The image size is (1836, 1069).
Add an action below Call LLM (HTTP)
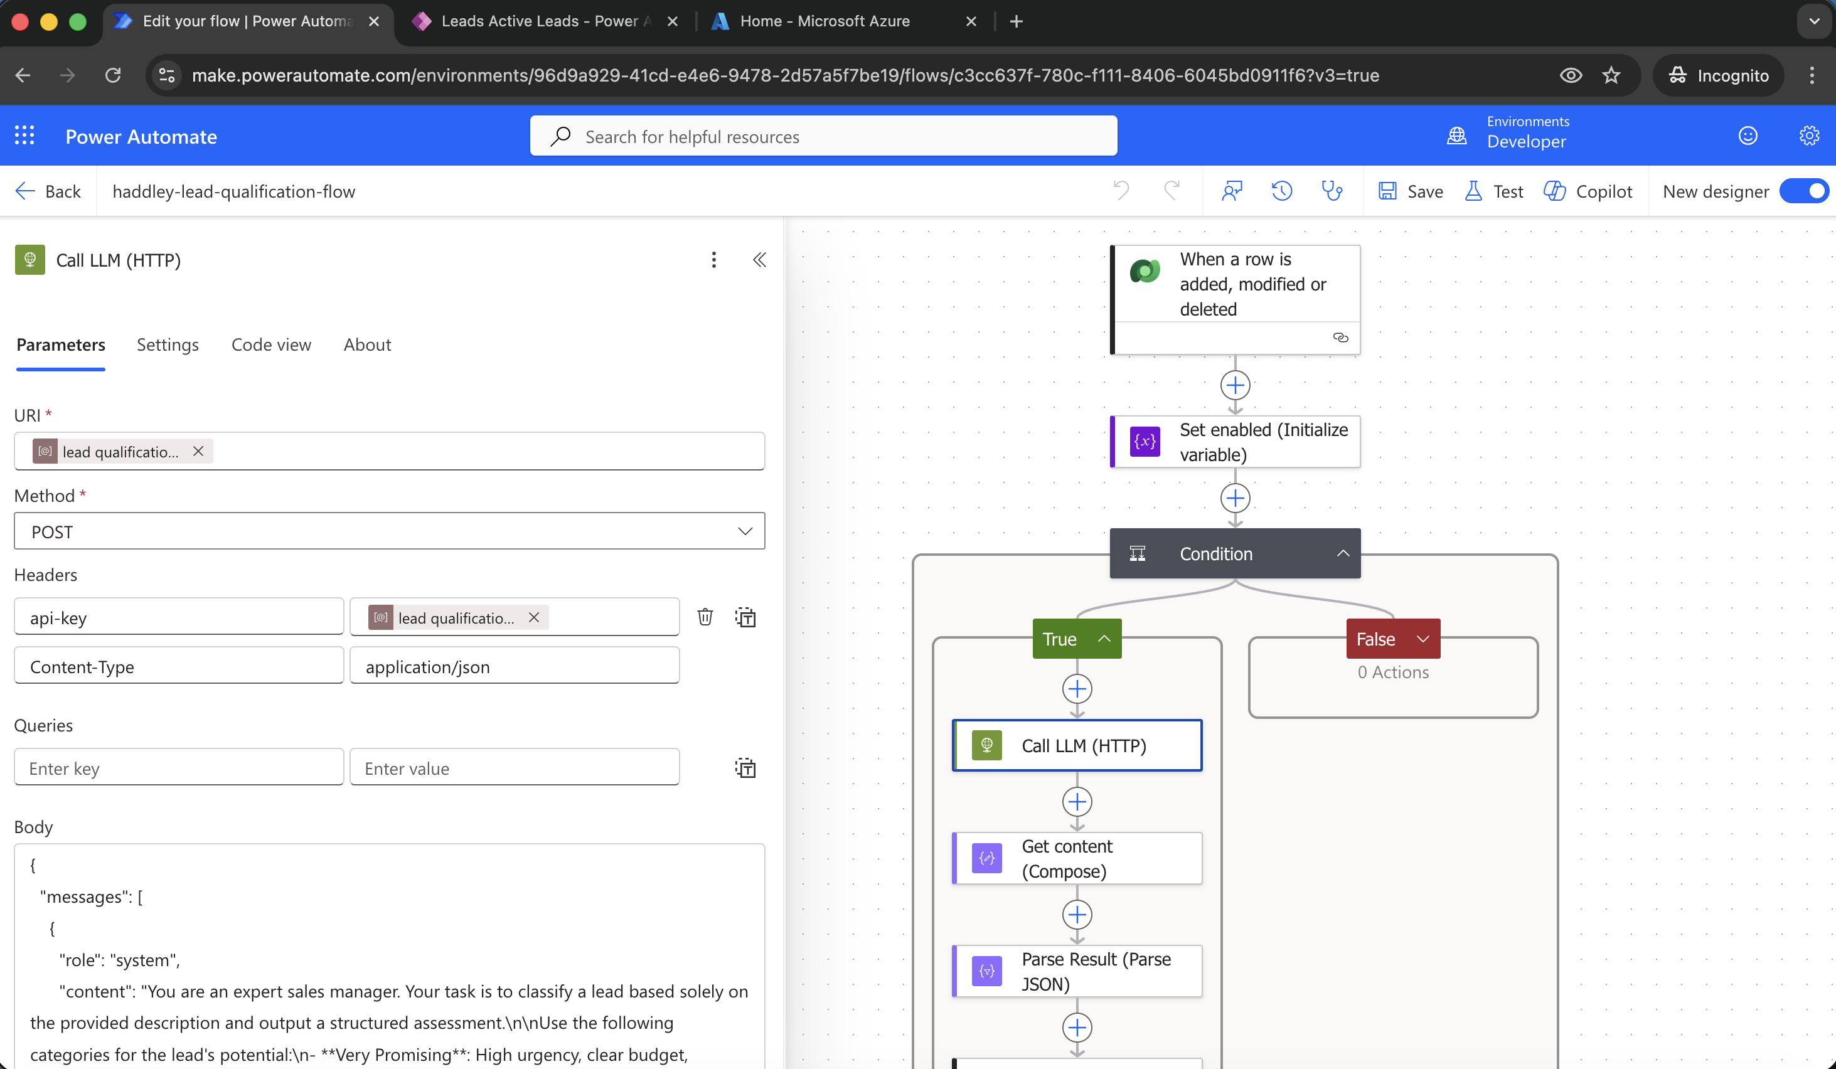click(x=1077, y=802)
